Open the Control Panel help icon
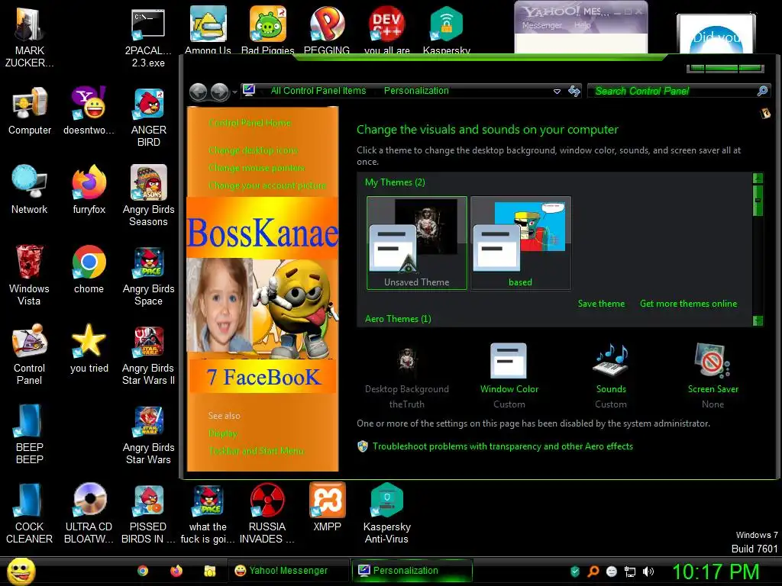Screen dimensions: 782x586 click(x=765, y=114)
